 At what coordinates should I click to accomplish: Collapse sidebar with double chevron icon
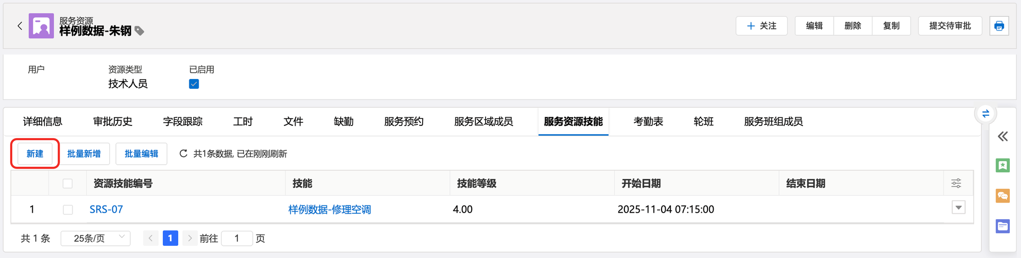point(1003,136)
